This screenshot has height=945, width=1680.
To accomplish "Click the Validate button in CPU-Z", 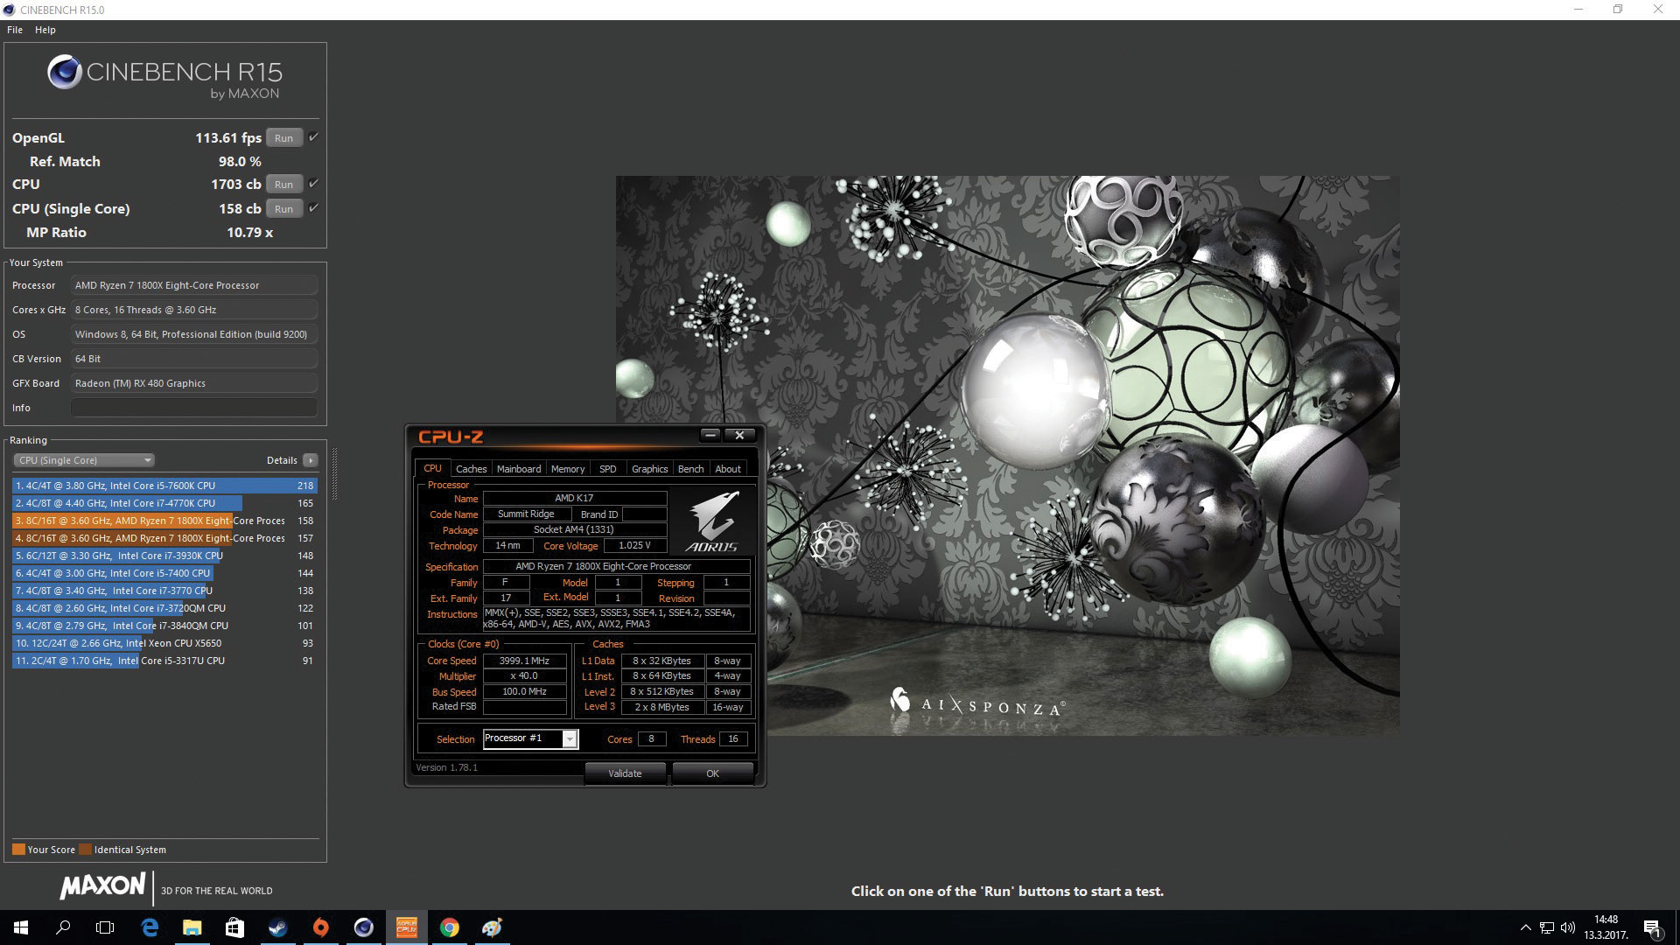I will [x=625, y=773].
